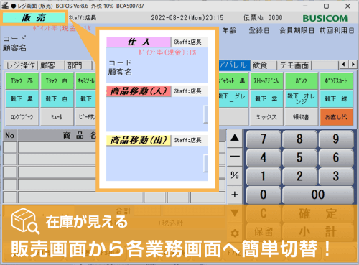Toggle the 販売 mode header button
Image resolution: width=359 pixels, height=265 pixels.
(34, 17)
